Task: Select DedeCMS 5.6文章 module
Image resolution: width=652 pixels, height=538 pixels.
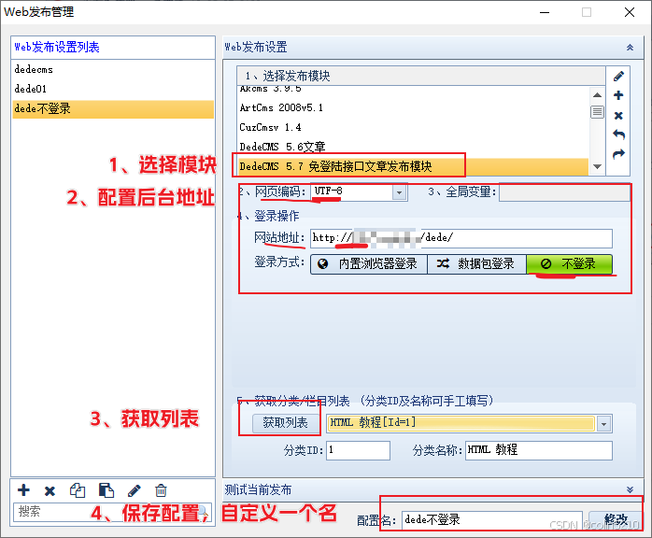Action: pos(413,147)
